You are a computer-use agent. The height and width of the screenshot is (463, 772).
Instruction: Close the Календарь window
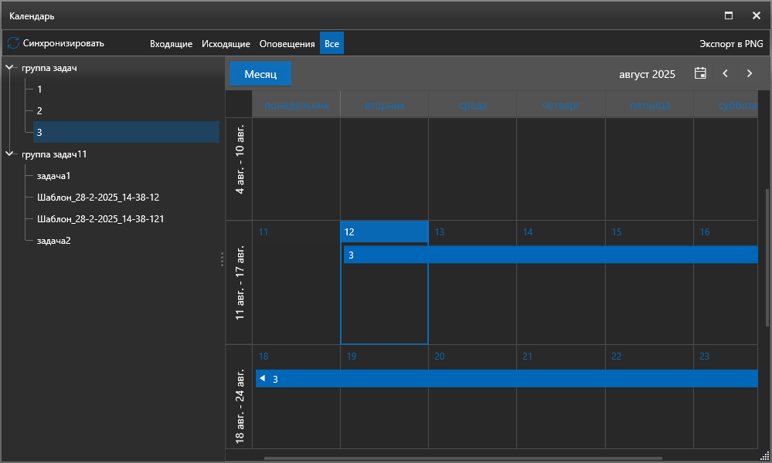click(x=756, y=15)
